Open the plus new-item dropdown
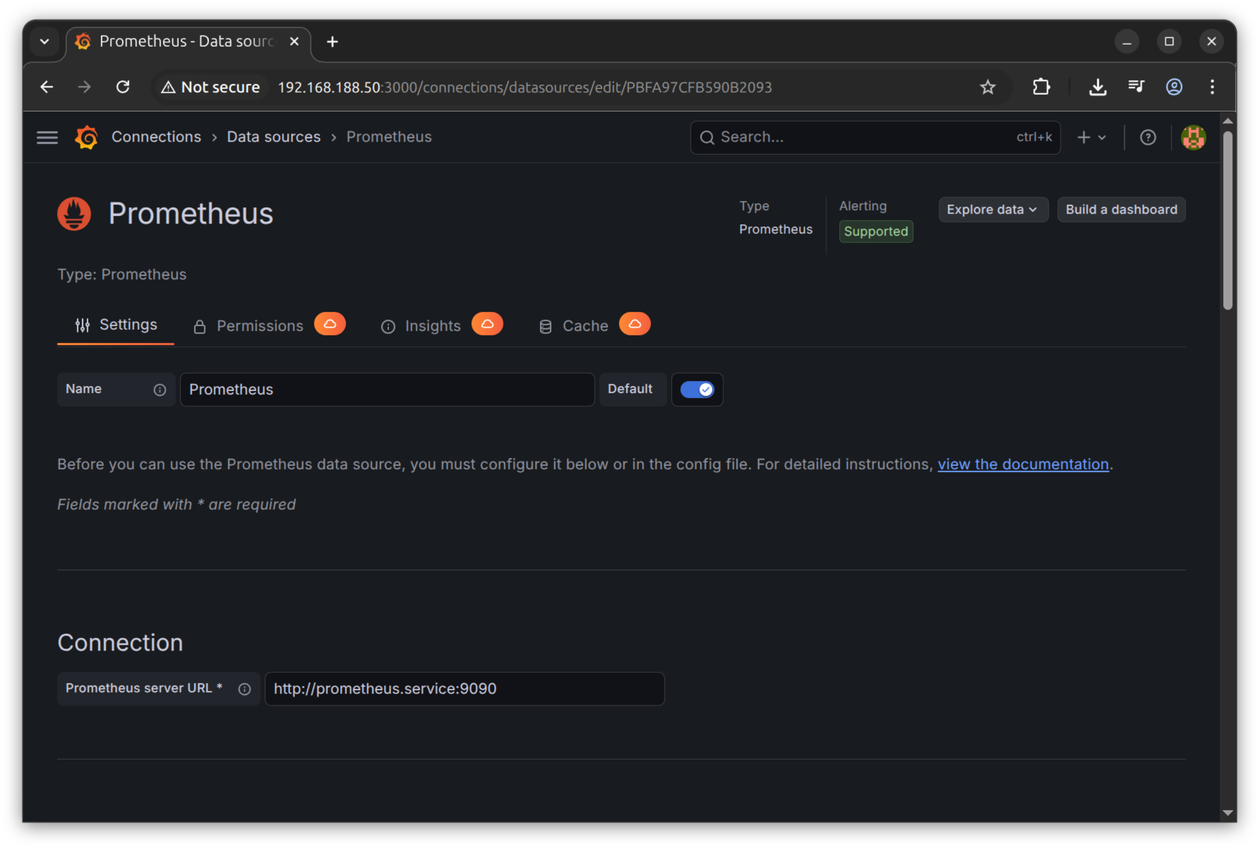The width and height of the screenshot is (1259, 848). coord(1091,138)
